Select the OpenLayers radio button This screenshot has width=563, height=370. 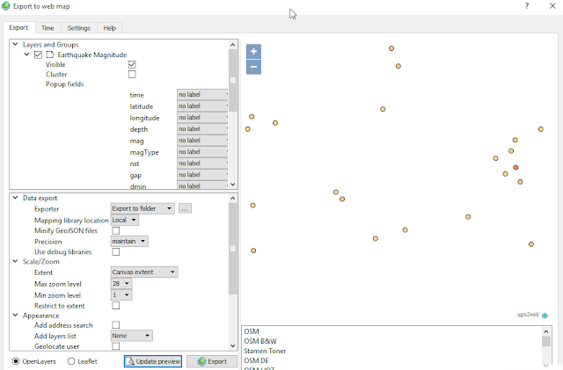click(x=16, y=361)
